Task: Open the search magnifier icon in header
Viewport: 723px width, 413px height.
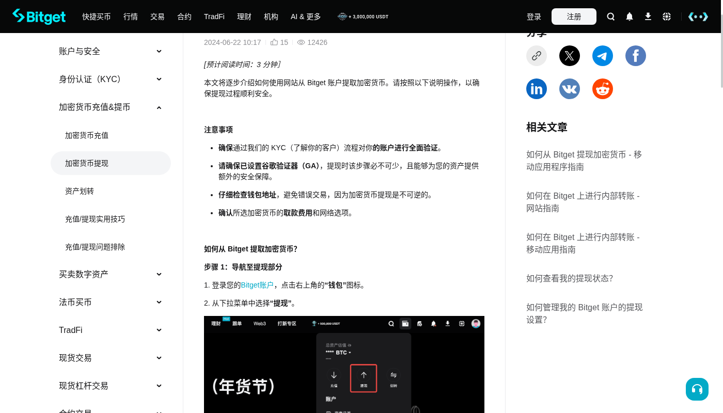Action: (611, 17)
